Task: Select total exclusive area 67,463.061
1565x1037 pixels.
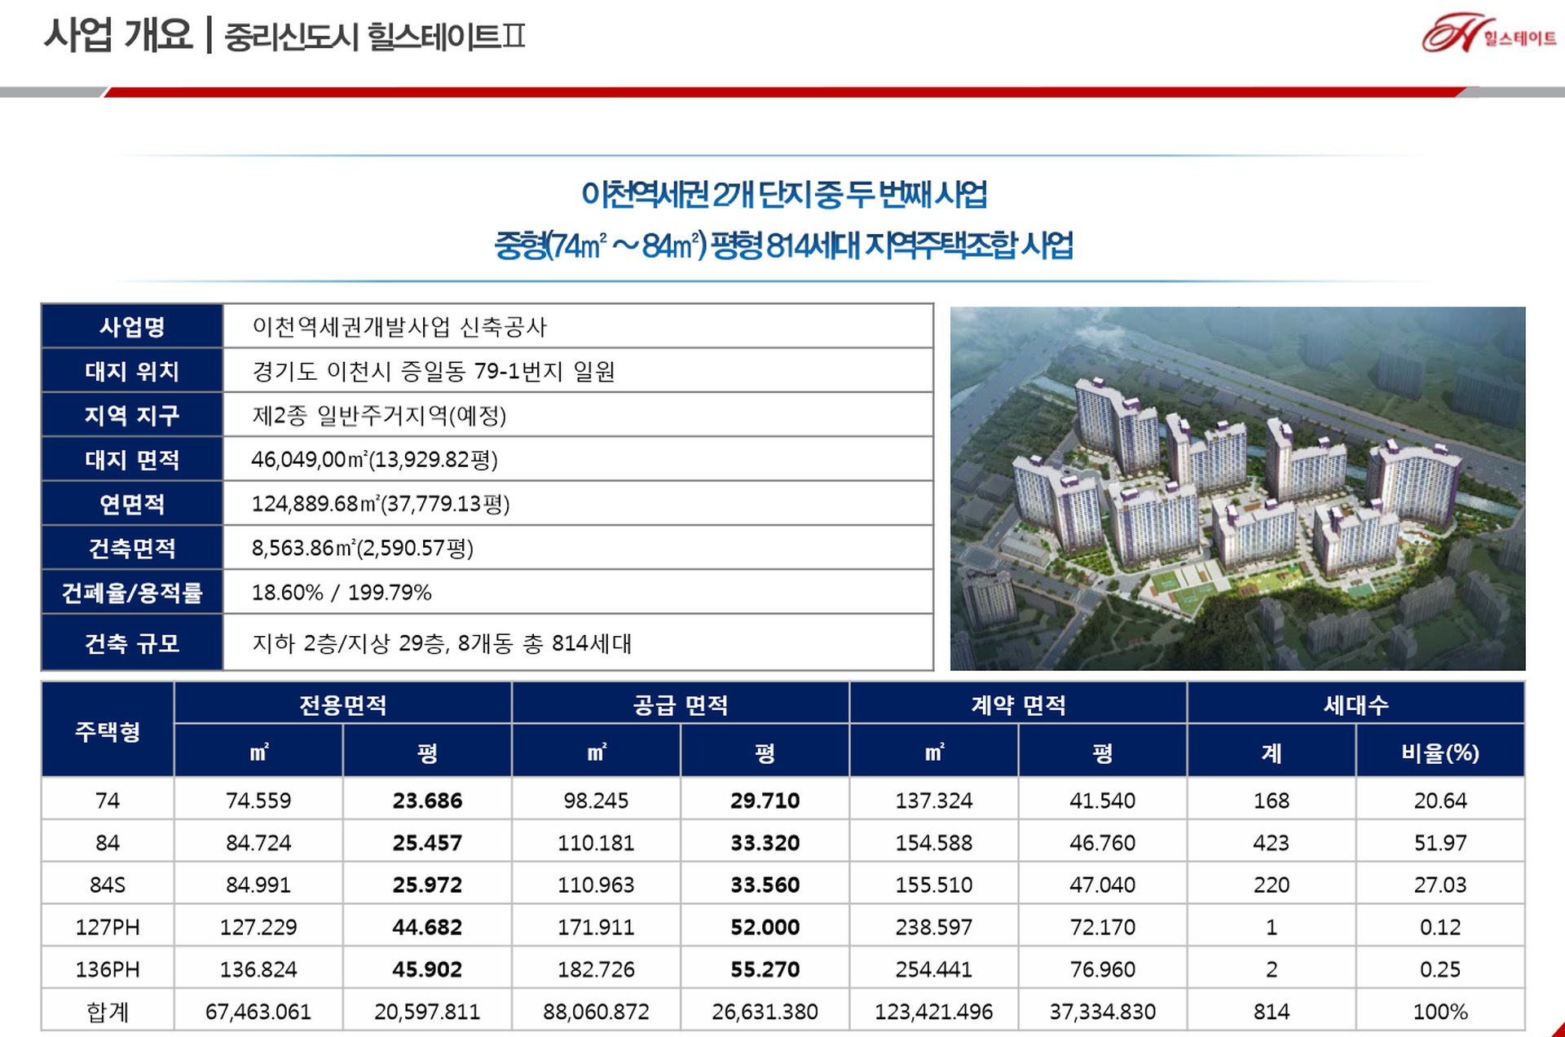Action: click(x=258, y=1012)
